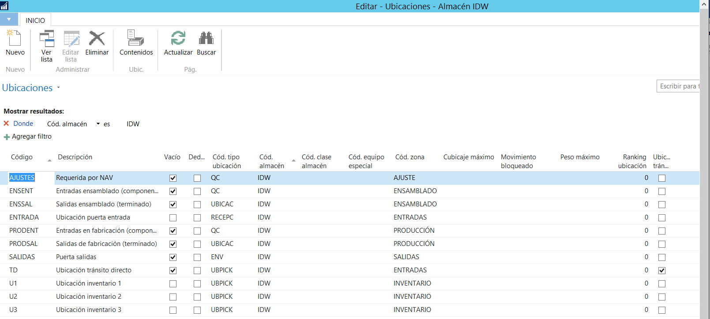Select the INICIO ribbon tab
Viewport: 710px width, 319px height.
point(35,20)
